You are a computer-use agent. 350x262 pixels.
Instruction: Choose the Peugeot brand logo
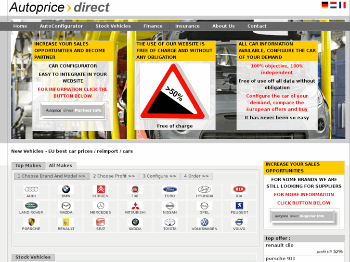coord(239,206)
